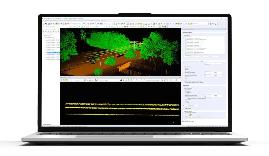The image size is (269, 156).
Task: Check Noise under Features to Classify
Action: pos(186,103)
